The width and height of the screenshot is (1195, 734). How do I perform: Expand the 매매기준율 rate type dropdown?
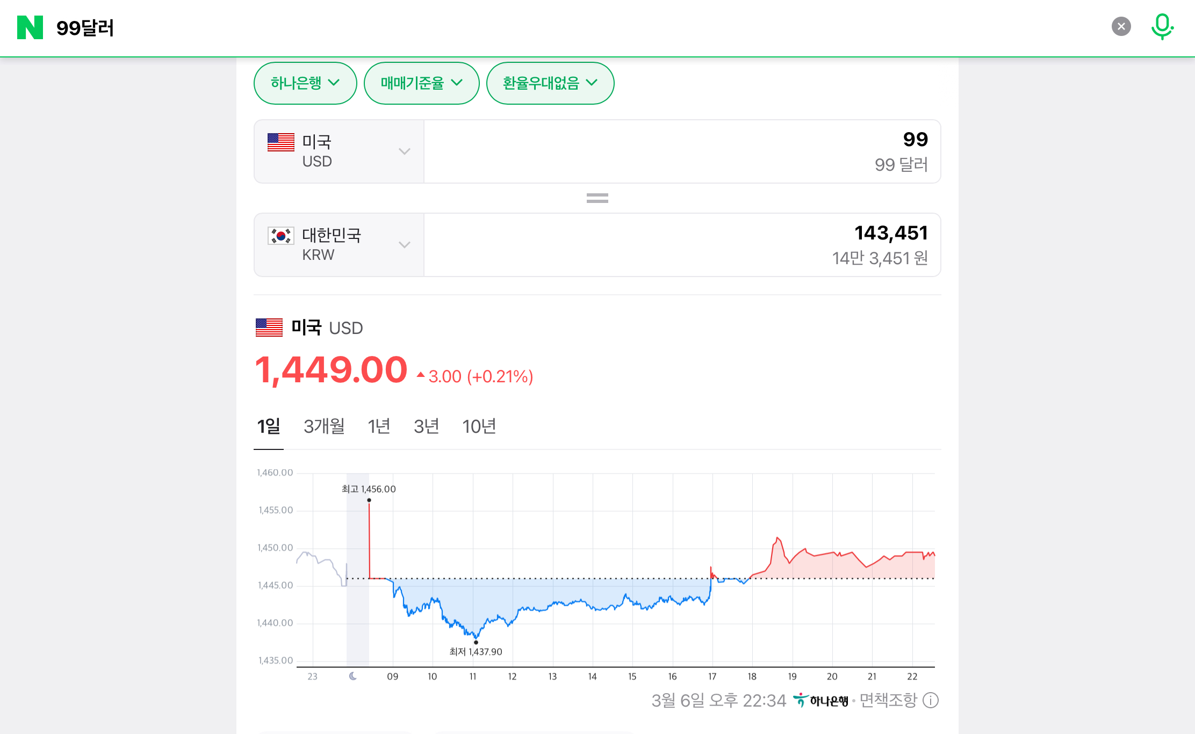[x=421, y=83]
